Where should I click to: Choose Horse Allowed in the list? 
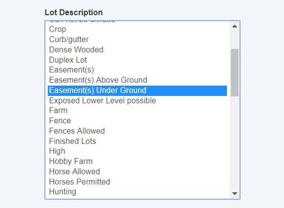(x=74, y=172)
